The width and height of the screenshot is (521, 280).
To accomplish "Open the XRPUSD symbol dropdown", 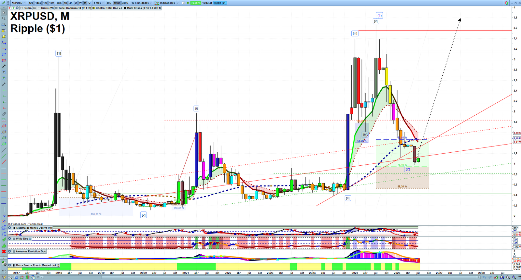I will (19, 3).
